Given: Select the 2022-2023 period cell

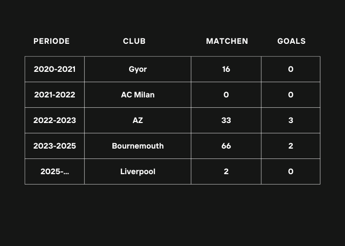Looking at the screenshot, I should click(55, 121).
